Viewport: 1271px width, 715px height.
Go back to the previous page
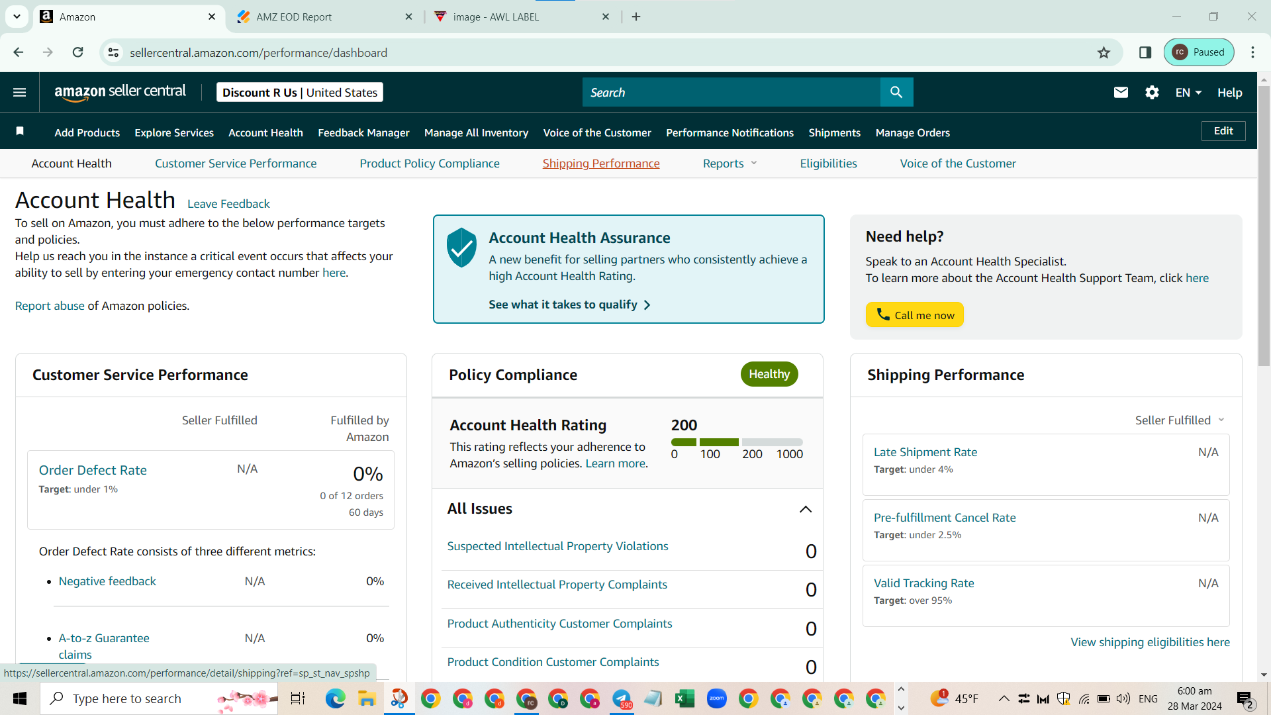point(19,52)
